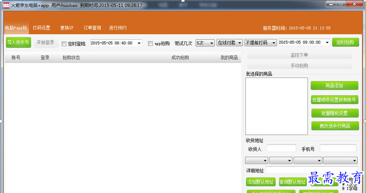The image size is (367, 193).
Task: Open the 订单查询 tab
Action: tap(92, 28)
